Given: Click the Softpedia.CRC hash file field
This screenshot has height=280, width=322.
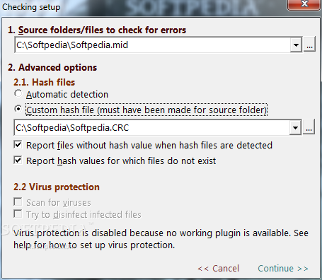Looking at the screenshot, I should [151, 127].
